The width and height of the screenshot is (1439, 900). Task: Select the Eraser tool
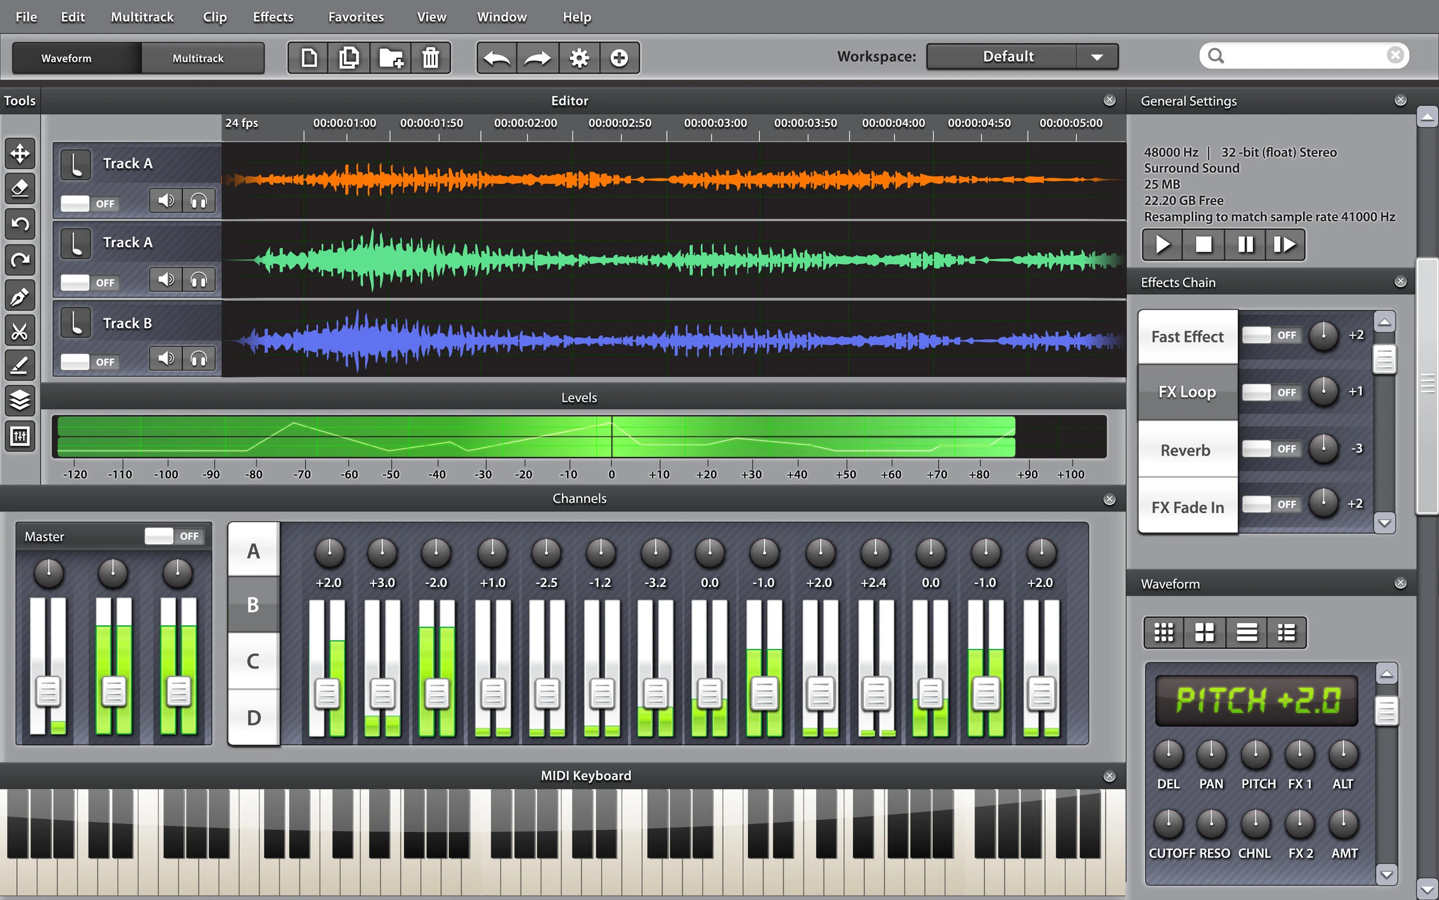coord(20,188)
